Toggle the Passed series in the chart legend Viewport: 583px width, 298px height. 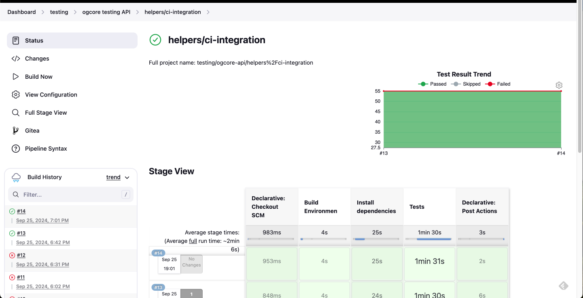432,84
